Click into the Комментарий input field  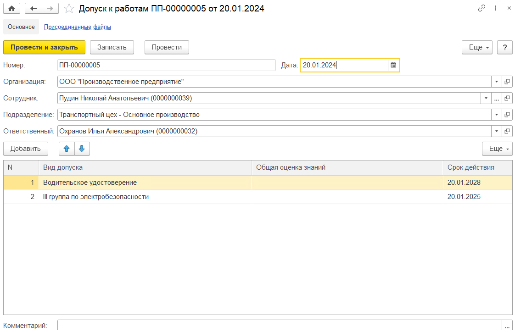tap(279, 326)
